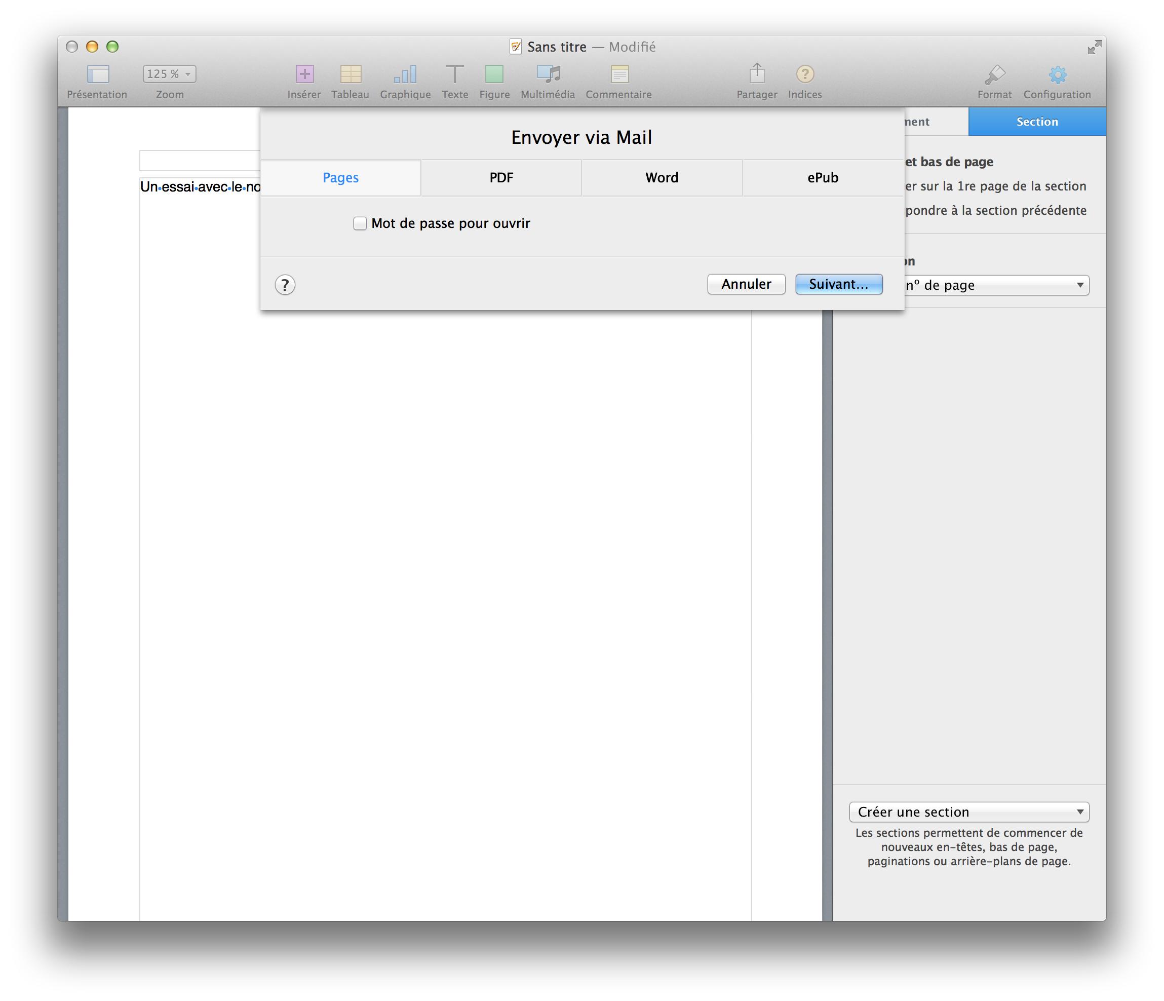Open the Figure shape icon
The height and width of the screenshot is (1001, 1164).
pos(494,74)
